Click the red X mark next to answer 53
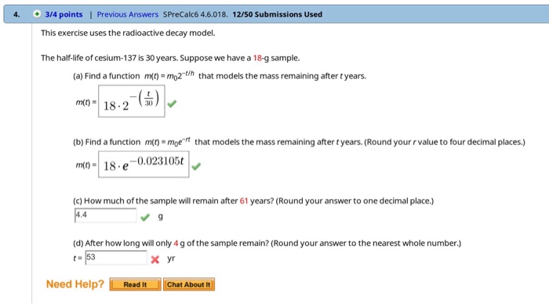This screenshot has width=549, height=304. click(x=155, y=259)
